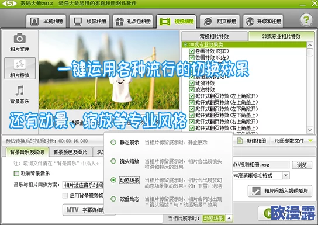Click the photo preview of the grass field
Viewport: 318px width, 225px height.
(109, 70)
